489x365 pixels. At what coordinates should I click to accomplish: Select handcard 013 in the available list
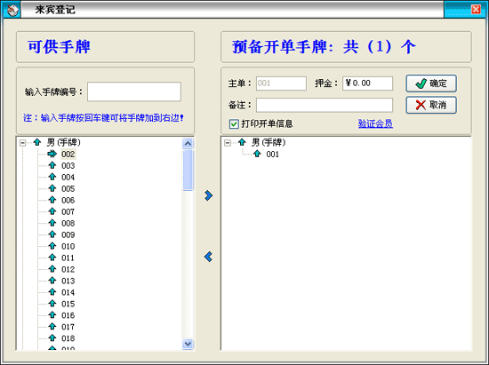coord(68,281)
